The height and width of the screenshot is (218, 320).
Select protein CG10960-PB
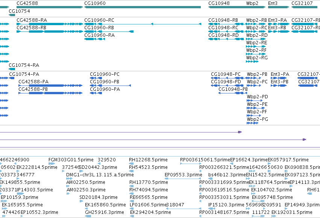[x=111, y=86]
